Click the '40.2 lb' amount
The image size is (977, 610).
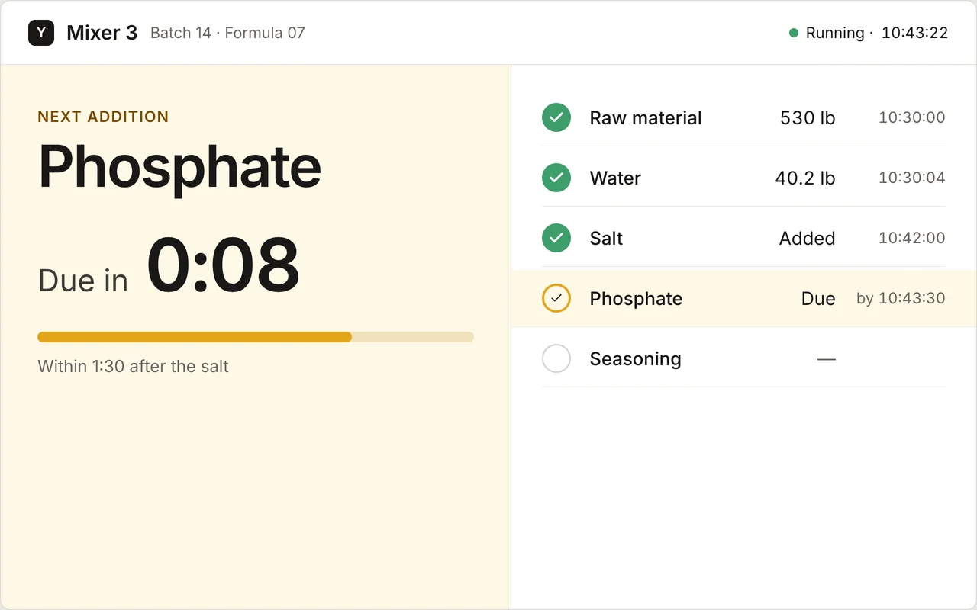click(x=805, y=178)
